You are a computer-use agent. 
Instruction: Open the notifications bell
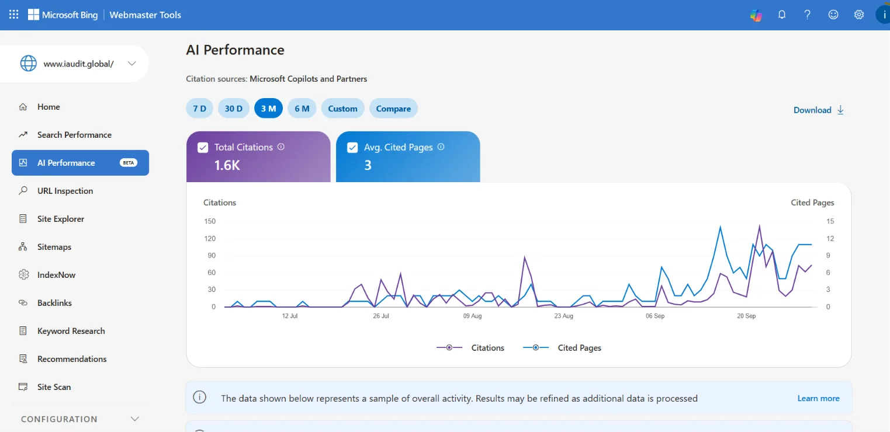pos(782,15)
